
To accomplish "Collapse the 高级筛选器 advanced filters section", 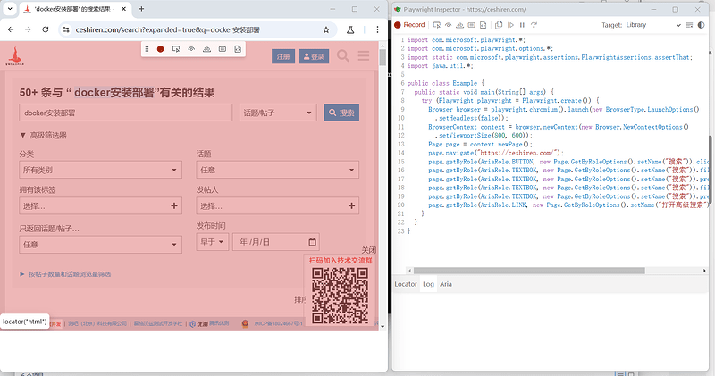I will pos(44,136).
